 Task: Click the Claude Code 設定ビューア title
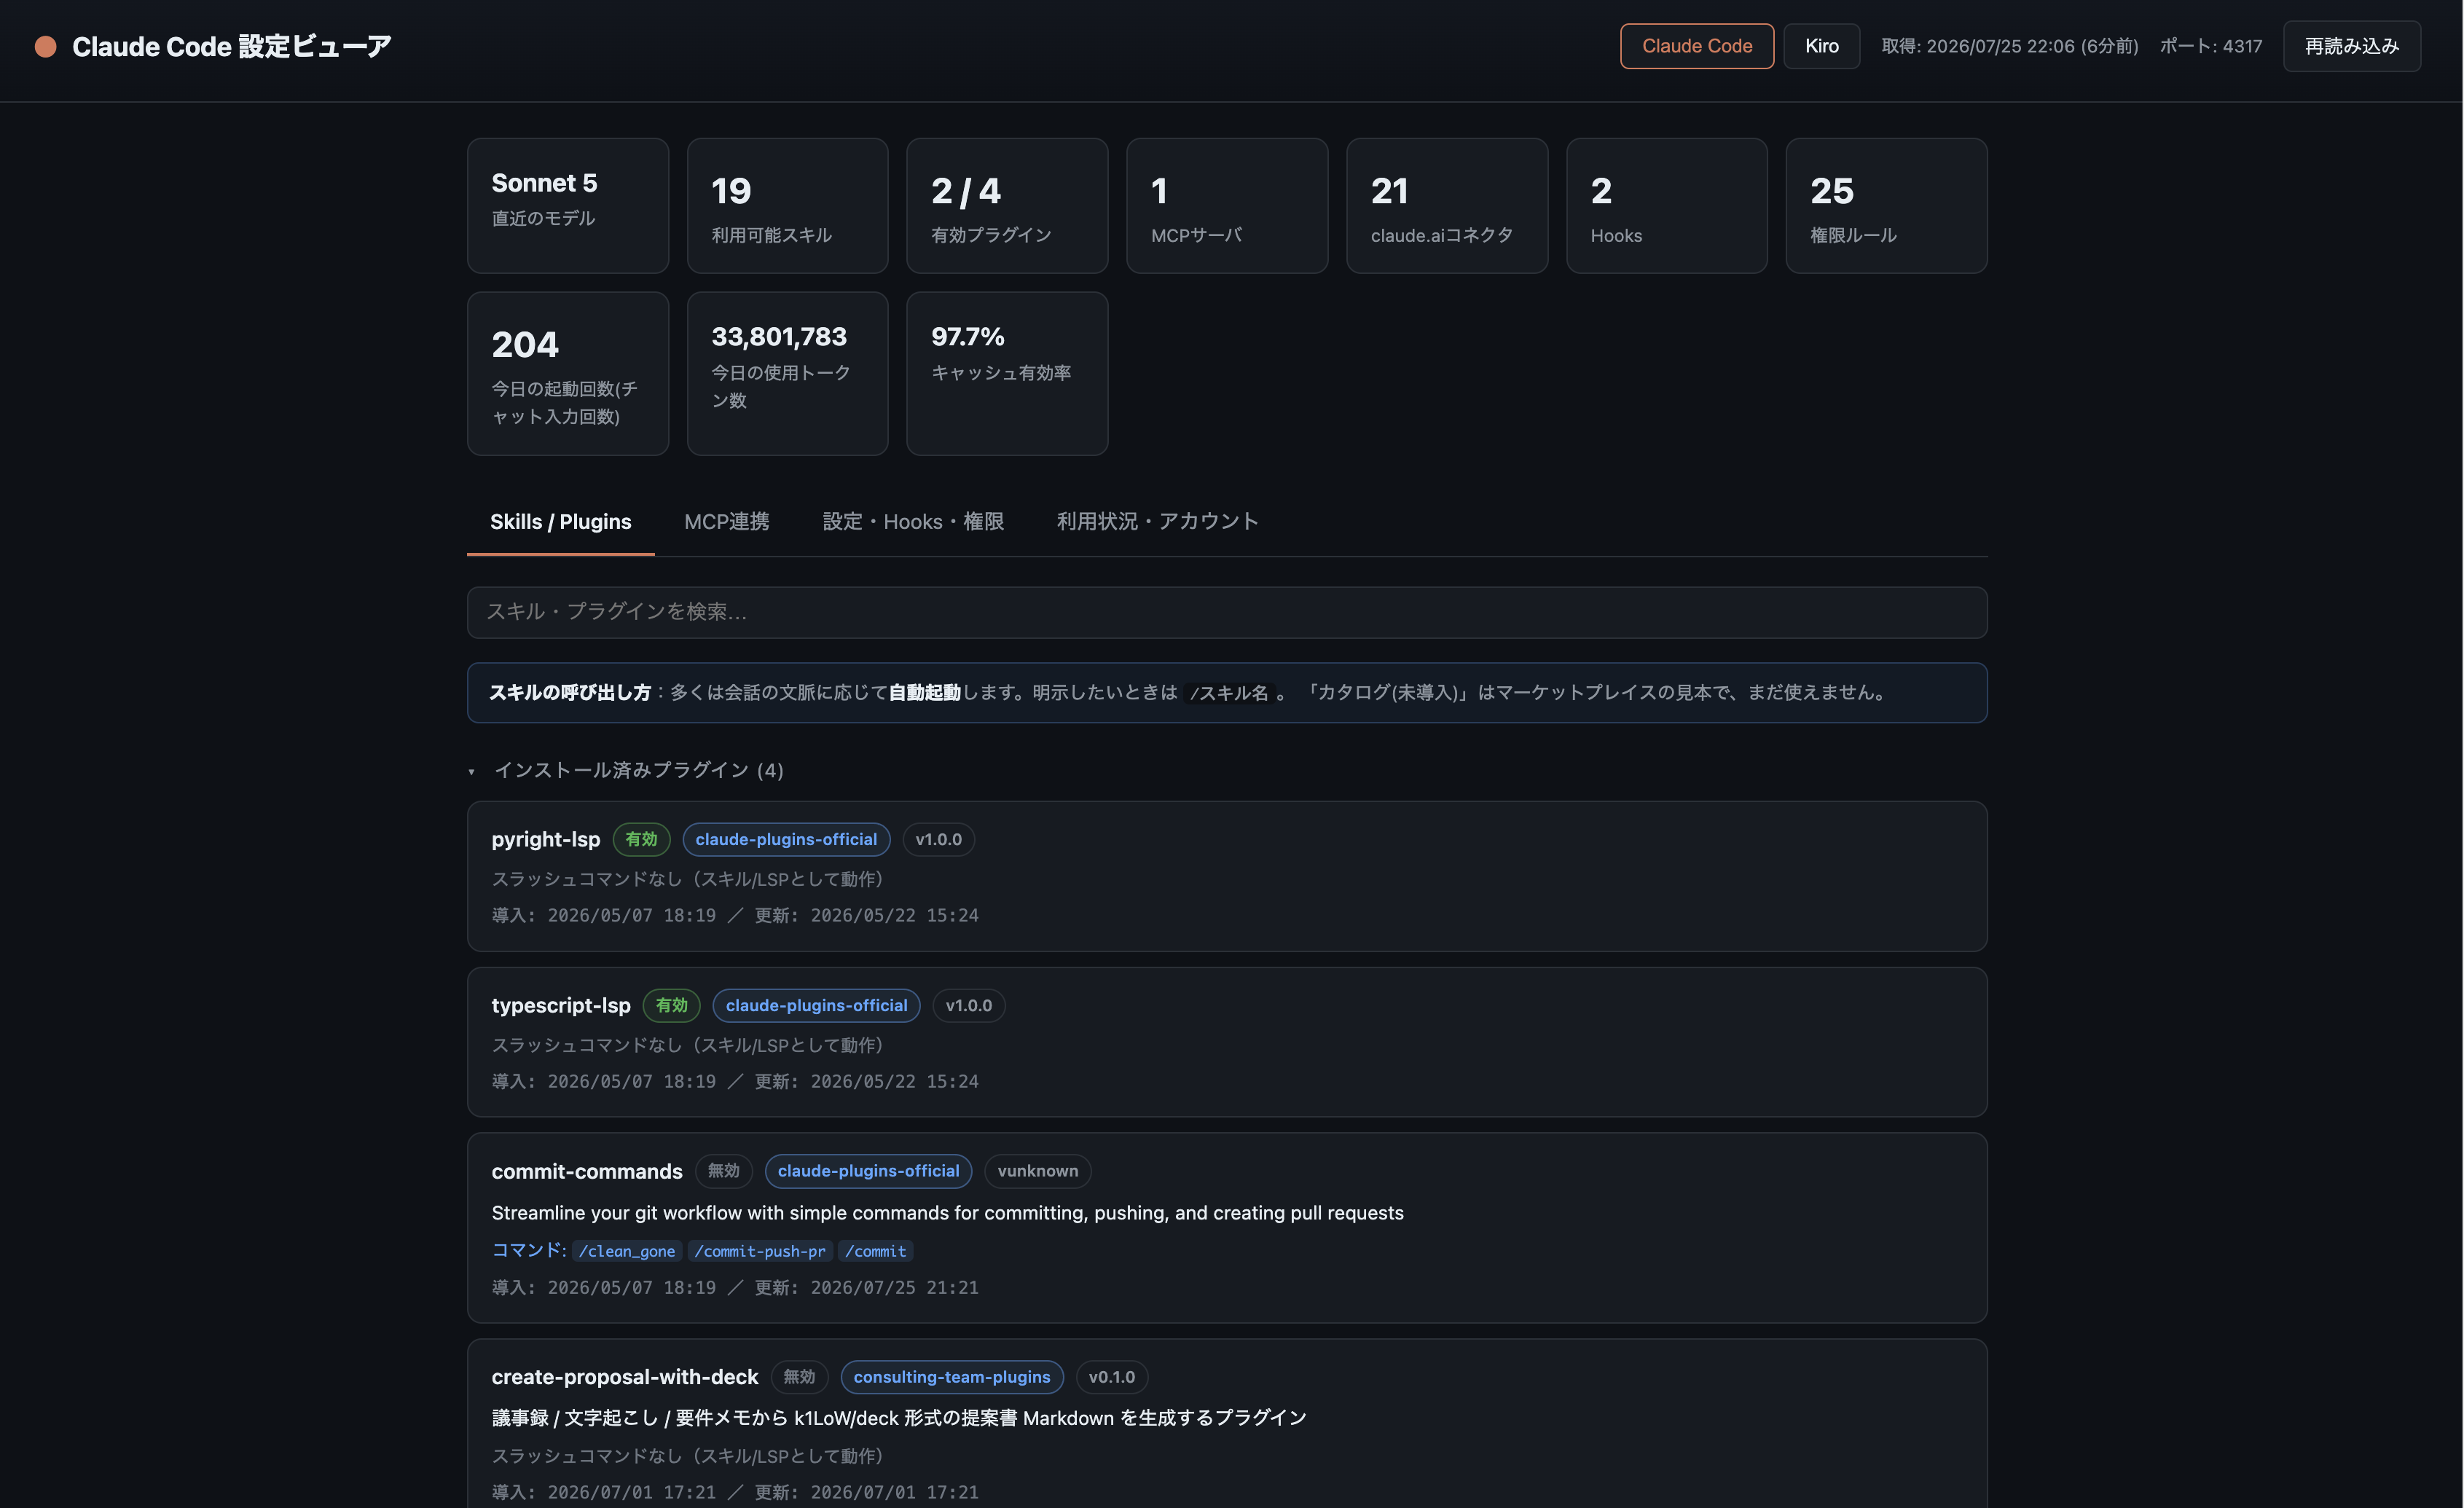click(231, 46)
